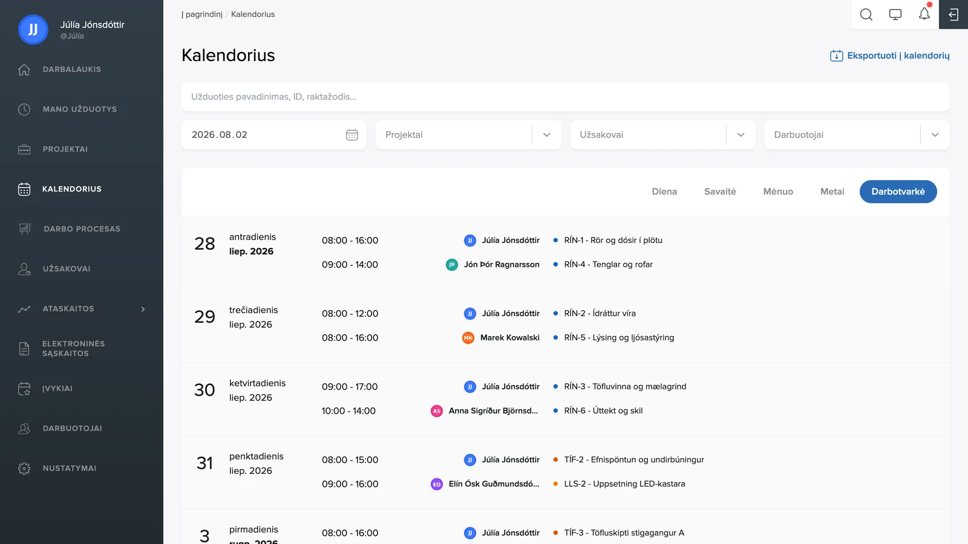
Task: Click the monitor display icon
Action: 895,15
